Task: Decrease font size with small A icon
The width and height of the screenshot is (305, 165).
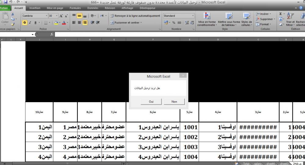Action: (66, 16)
